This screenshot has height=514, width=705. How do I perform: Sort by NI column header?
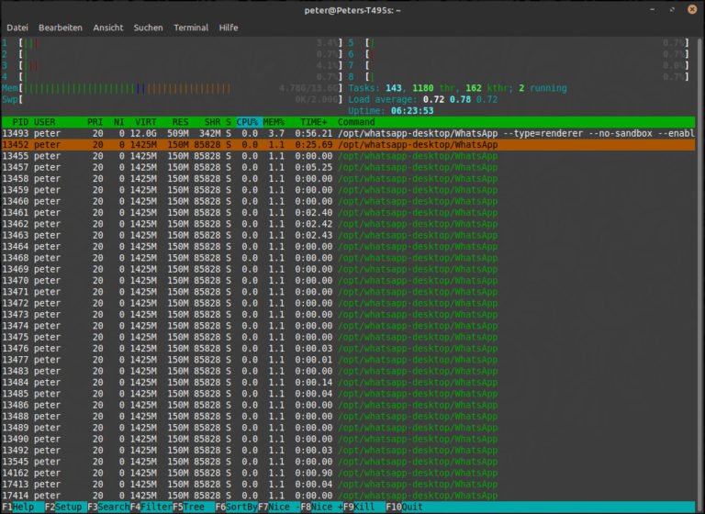[118, 122]
